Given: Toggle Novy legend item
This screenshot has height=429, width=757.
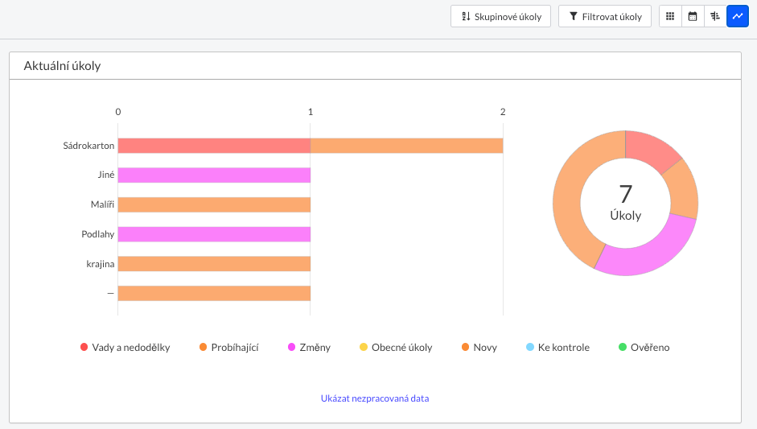Looking at the screenshot, I should 479,348.
